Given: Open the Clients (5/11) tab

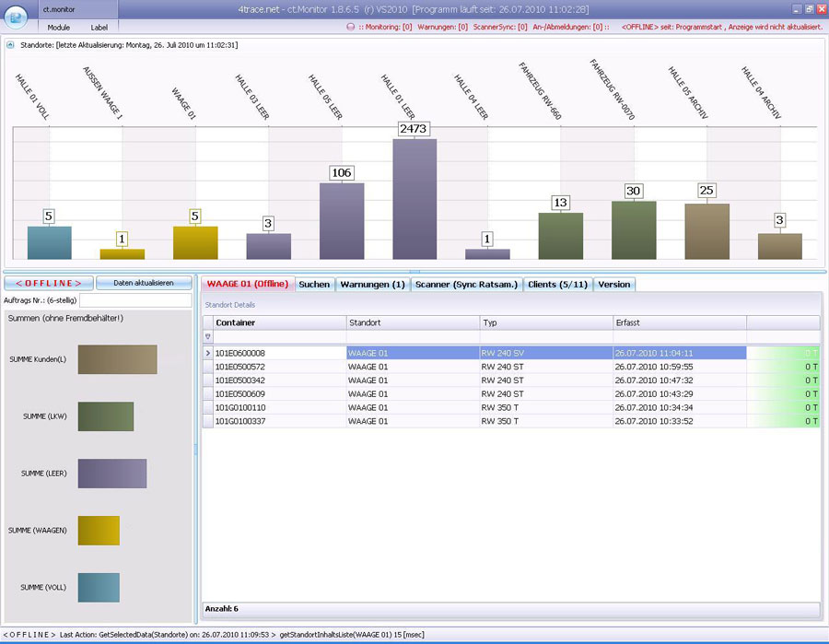Looking at the screenshot, I should (557, 285).
